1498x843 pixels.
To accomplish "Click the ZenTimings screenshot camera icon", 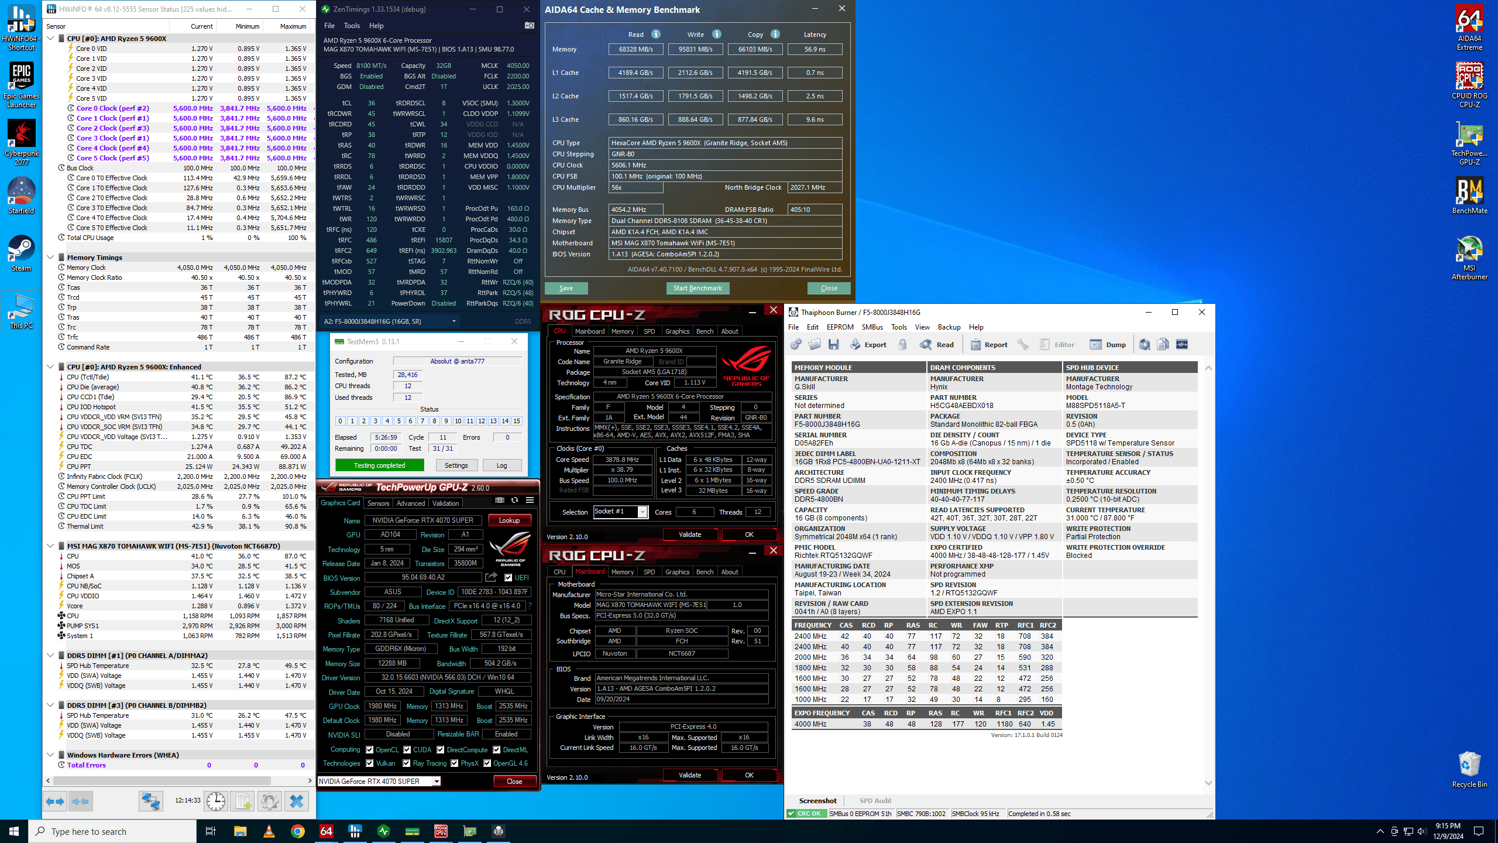I will click(x=529, y=26).
